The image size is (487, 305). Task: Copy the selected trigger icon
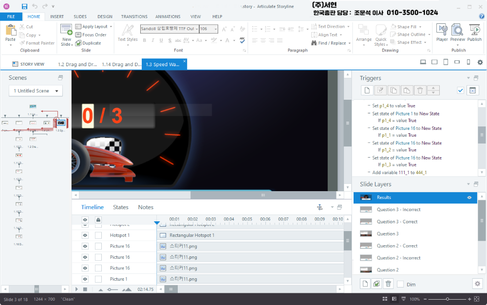pyautogui.click(x=393, y=90)
